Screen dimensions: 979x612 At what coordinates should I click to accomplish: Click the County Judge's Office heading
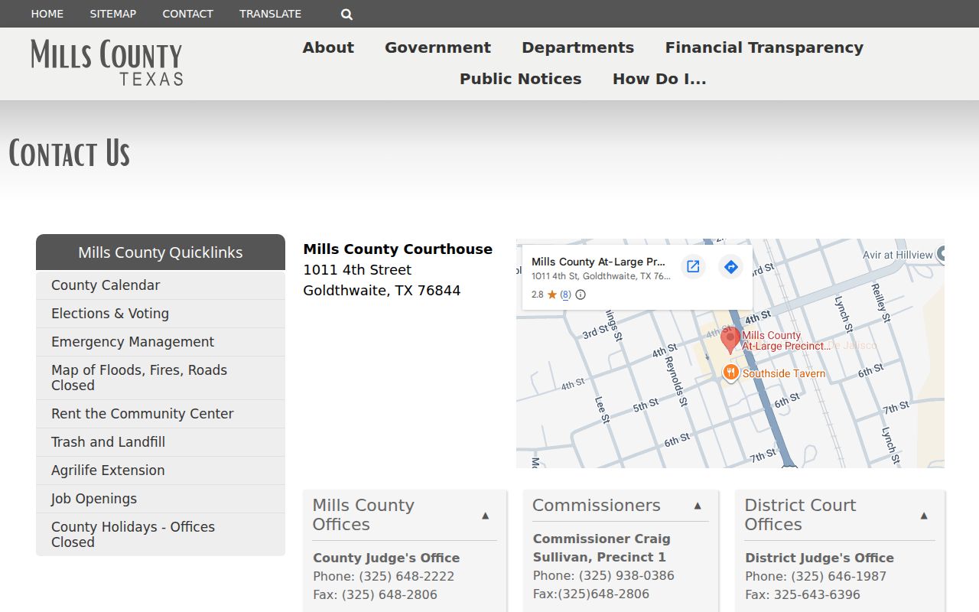386,558
